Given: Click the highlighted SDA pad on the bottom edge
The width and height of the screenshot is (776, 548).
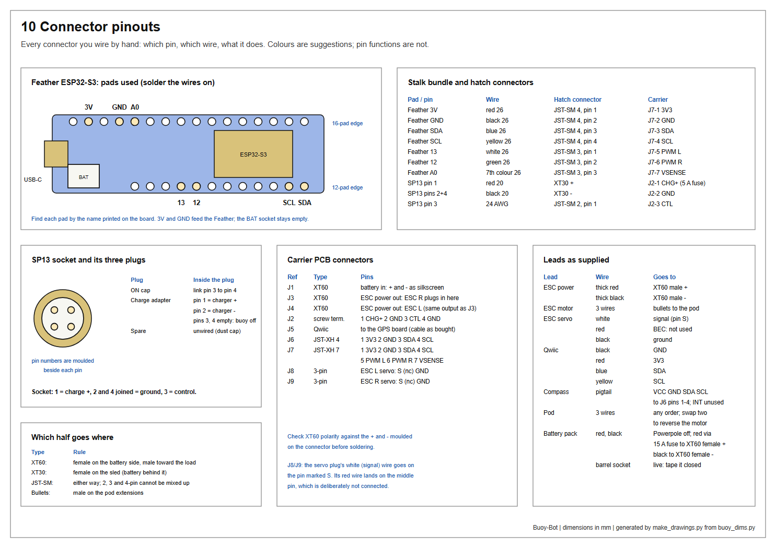Looking at the screenshot, I should 304,186.
